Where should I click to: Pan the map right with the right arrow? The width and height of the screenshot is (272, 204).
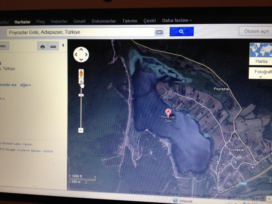coord(86,54)
